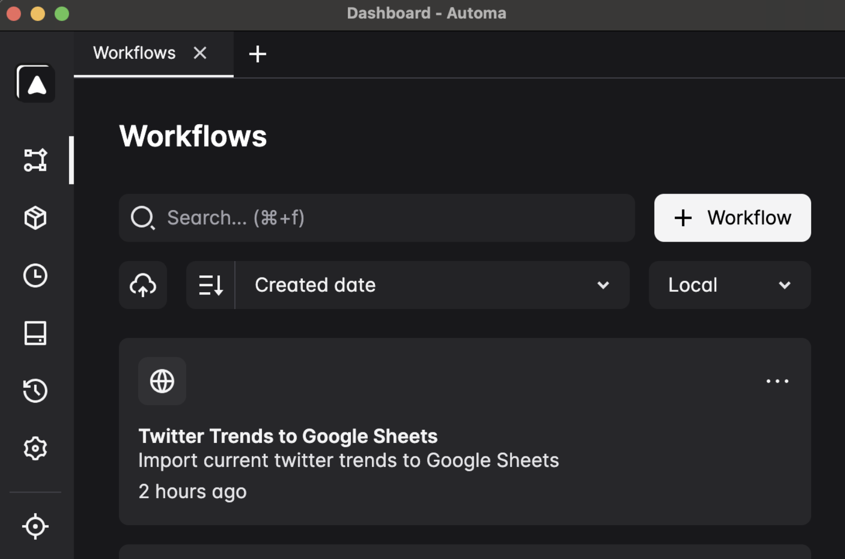Click the Workflows page heading
This screenshot has height=559, width=845.
193,136
